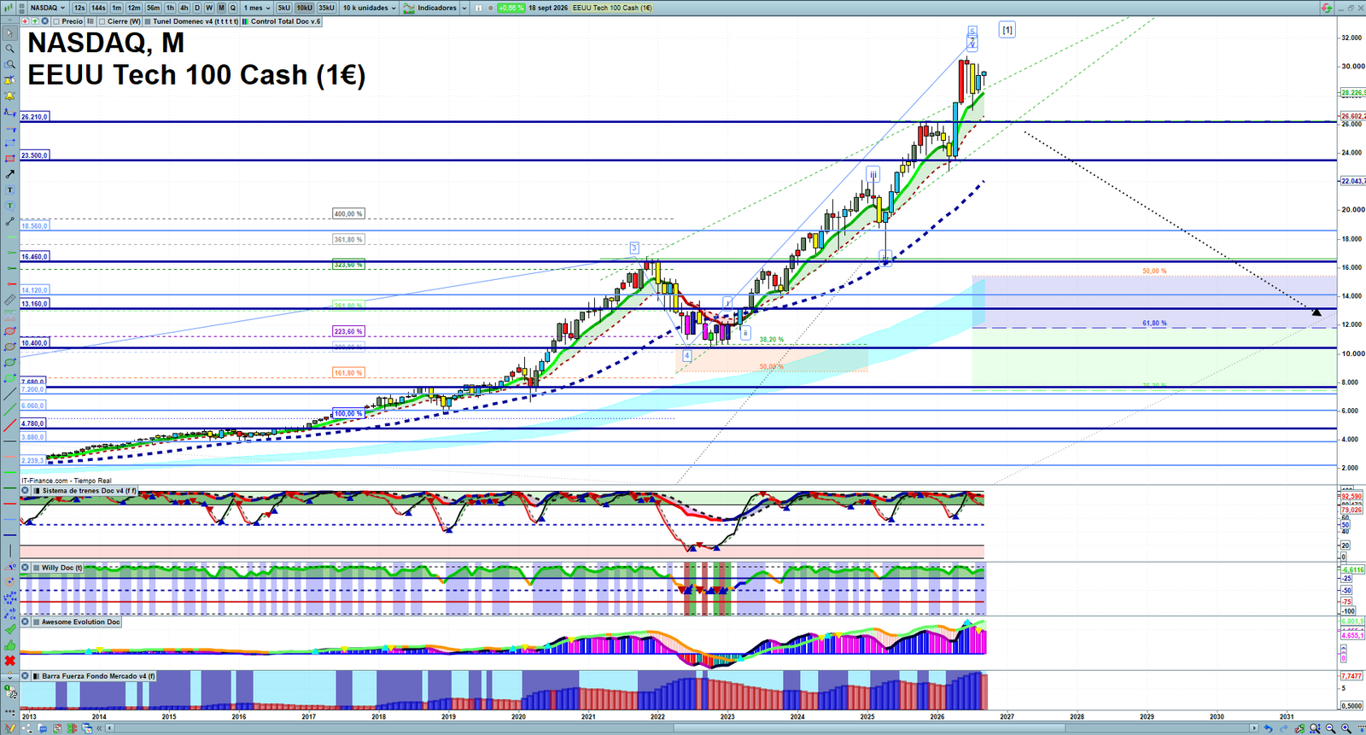Click the undo arrow at bottom right
Screen dimensions: 1366x735
1268,728
